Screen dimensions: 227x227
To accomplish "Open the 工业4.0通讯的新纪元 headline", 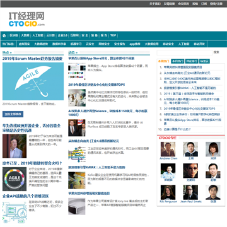I will 93,141.
